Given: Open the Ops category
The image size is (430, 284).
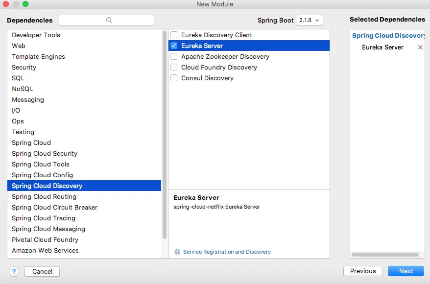Looking at the screenshot, I should (84, 121).
